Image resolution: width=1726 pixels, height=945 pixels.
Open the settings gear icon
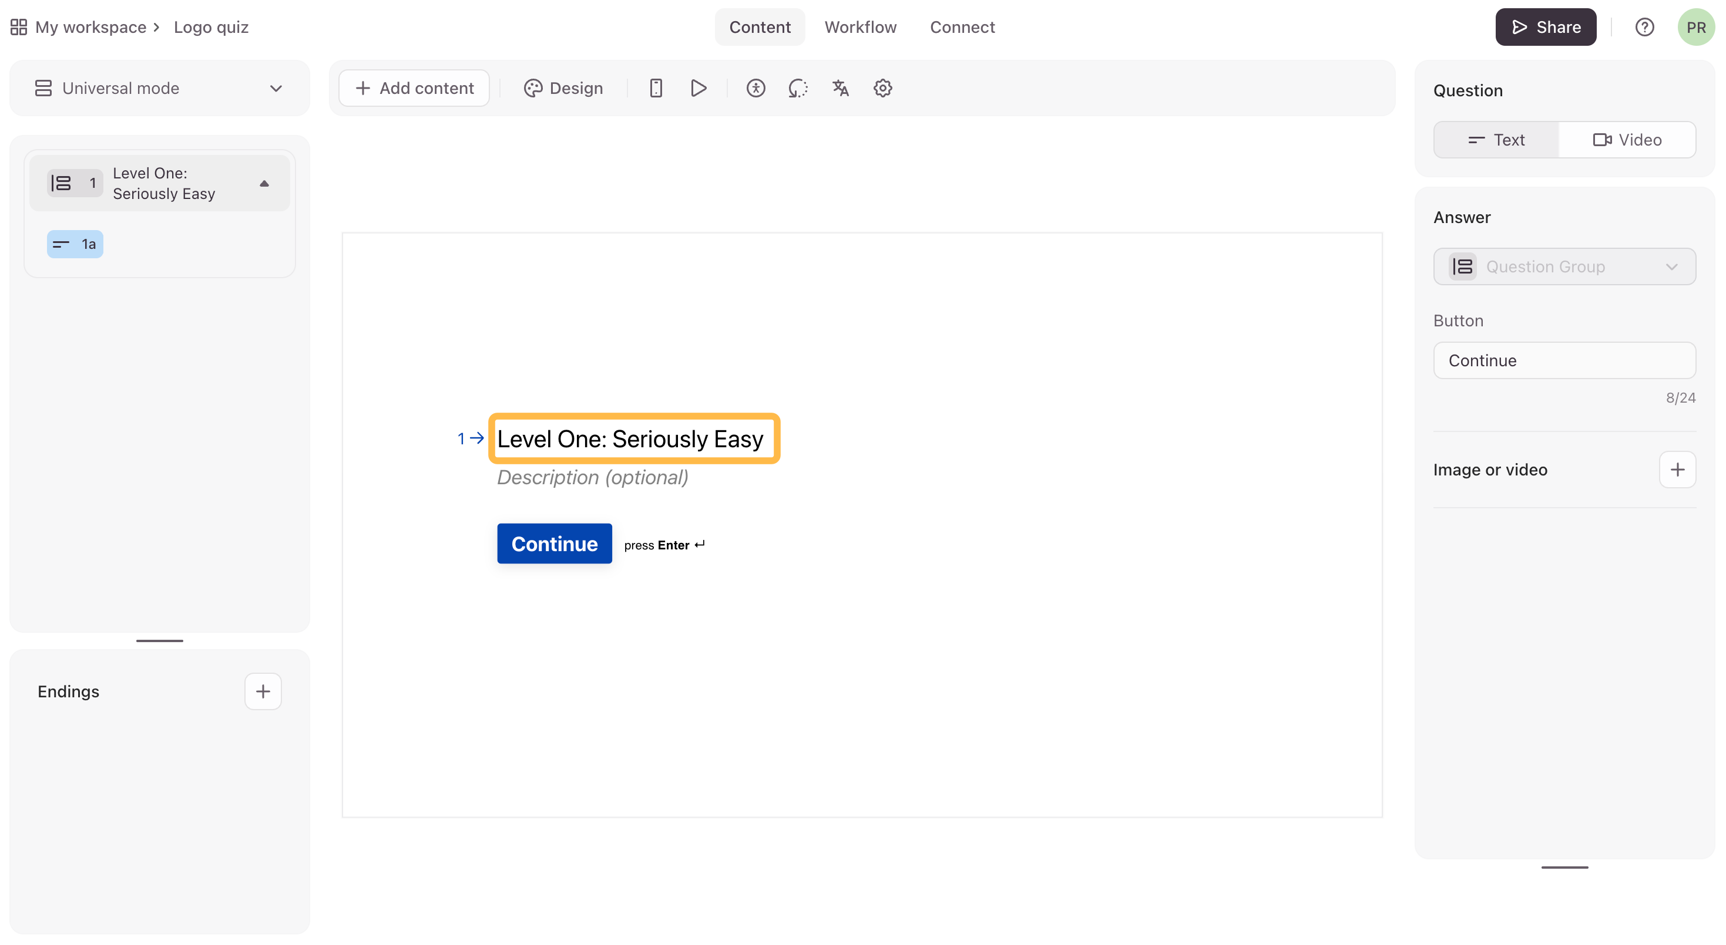[882, 89]
